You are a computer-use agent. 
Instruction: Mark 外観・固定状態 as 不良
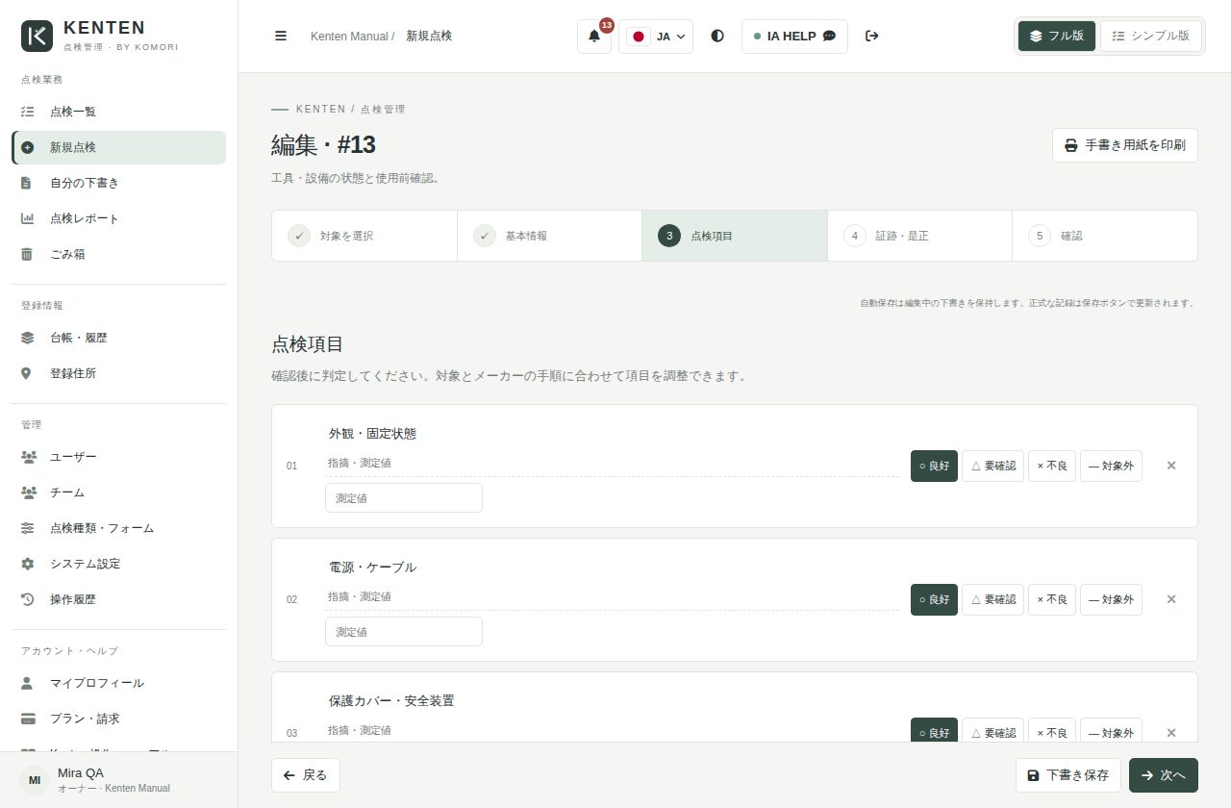coord(1052,466)
